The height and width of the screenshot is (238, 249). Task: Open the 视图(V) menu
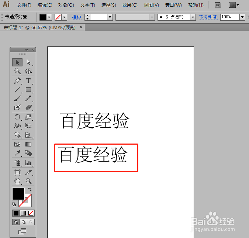click(x=151, y=5)
